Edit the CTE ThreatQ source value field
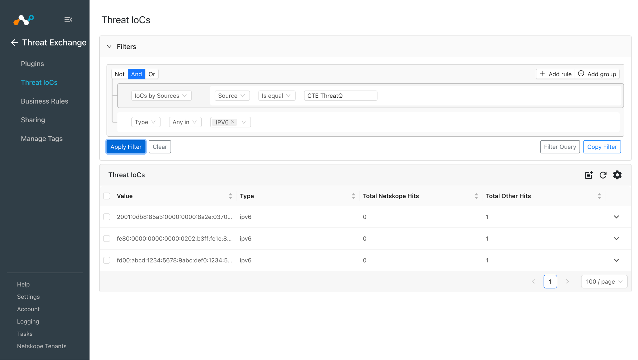This screenshot has height=360, width=638. 340,96
